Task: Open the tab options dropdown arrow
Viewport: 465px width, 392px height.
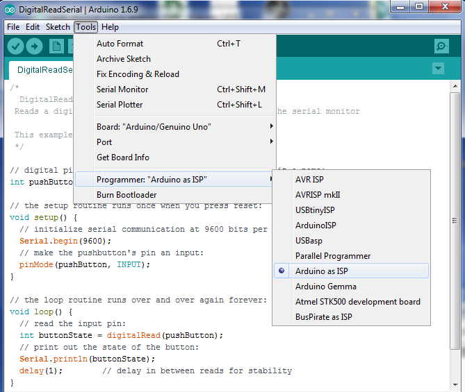Action: [438, 69]
